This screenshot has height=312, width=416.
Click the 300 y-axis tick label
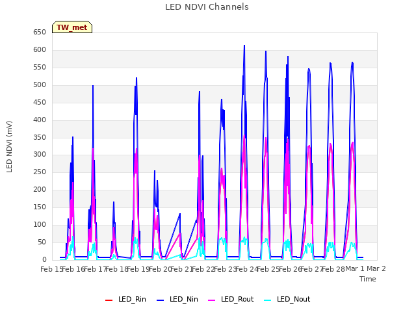(x=40, y=155)
